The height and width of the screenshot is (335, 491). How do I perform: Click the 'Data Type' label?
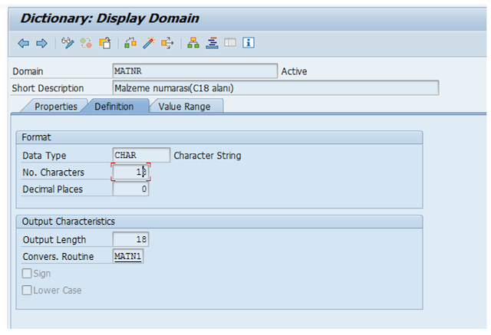coord(44,156)
